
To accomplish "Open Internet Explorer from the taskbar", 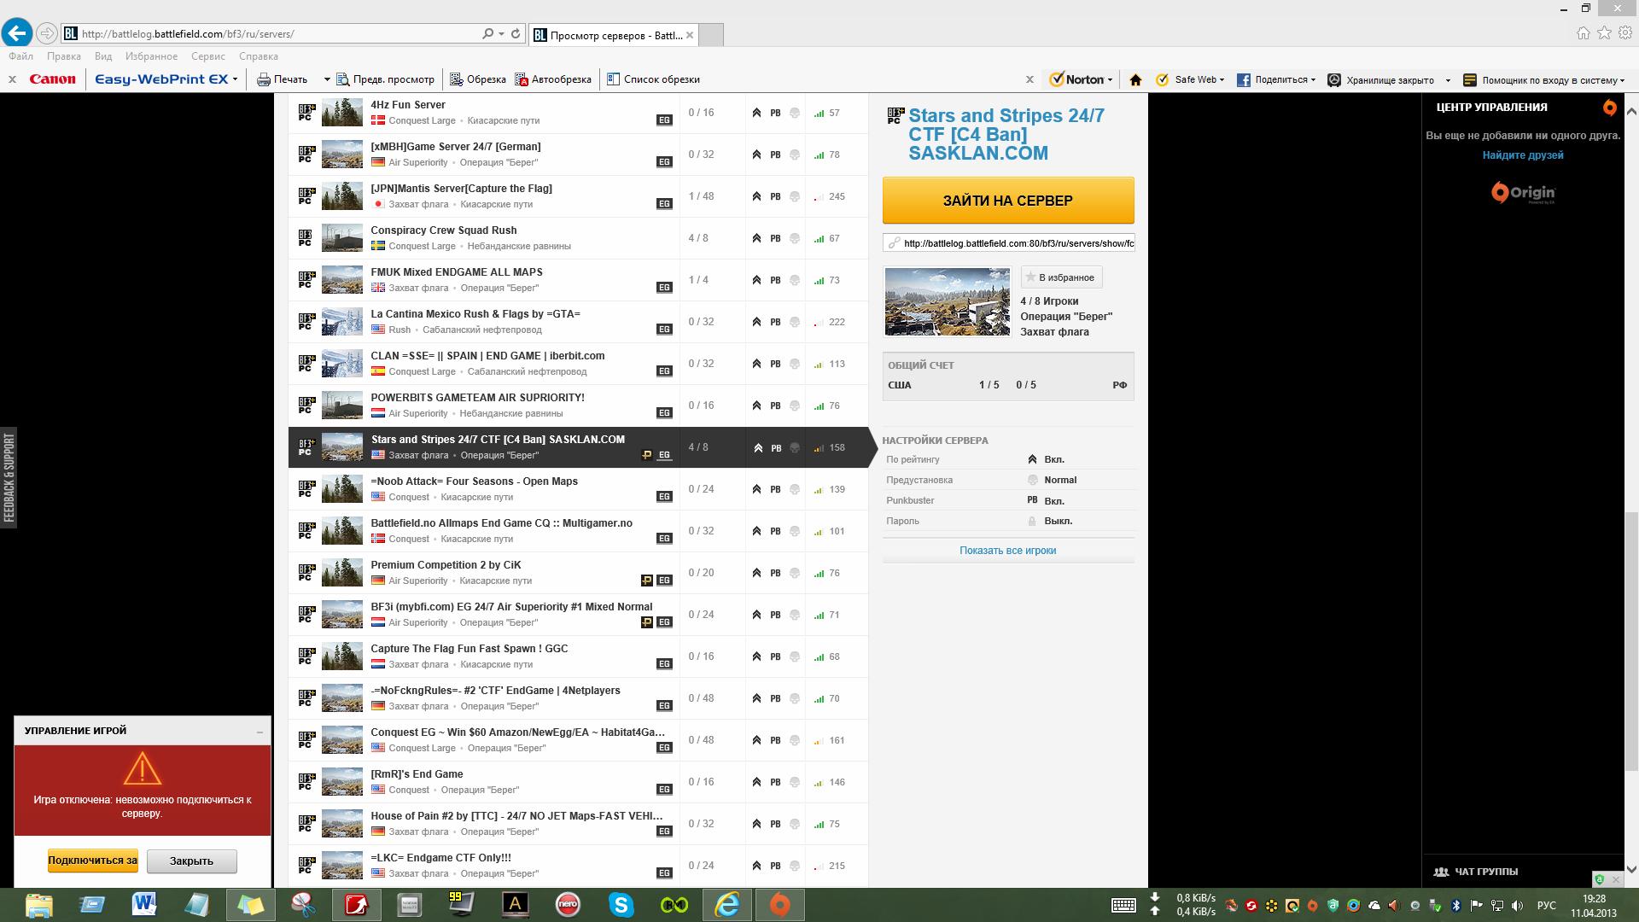I will pos(727,905).
